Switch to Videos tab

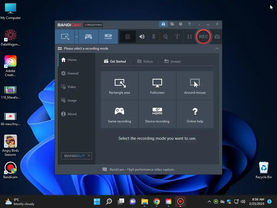(145, 61)
